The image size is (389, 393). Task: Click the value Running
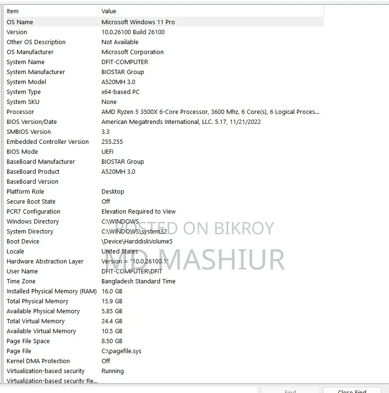click(x=113, y=371)
